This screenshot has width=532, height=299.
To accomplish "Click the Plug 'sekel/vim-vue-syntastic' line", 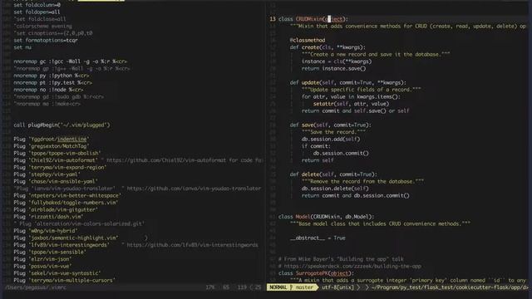I will 57,273.
